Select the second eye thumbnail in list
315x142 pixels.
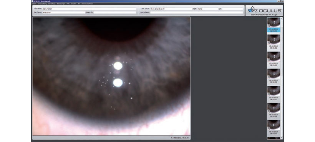274,42
